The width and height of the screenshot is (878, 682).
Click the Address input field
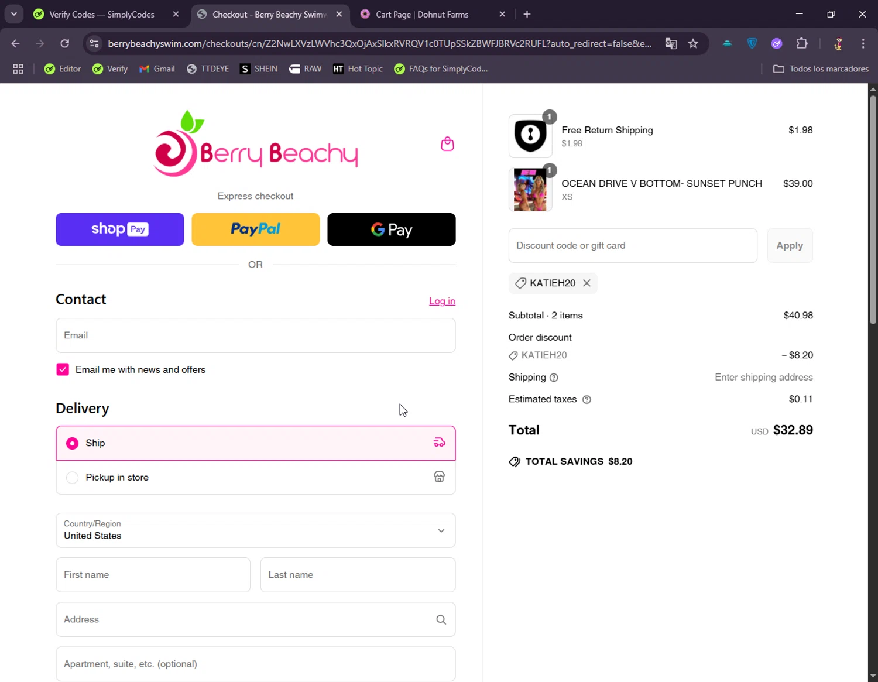[x=255, y=619]
